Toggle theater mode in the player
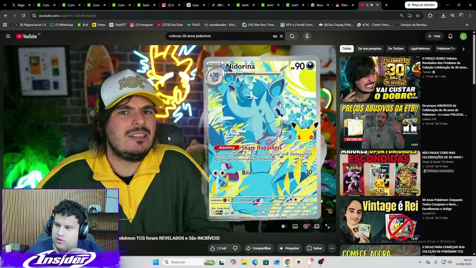 coord(317,226)
